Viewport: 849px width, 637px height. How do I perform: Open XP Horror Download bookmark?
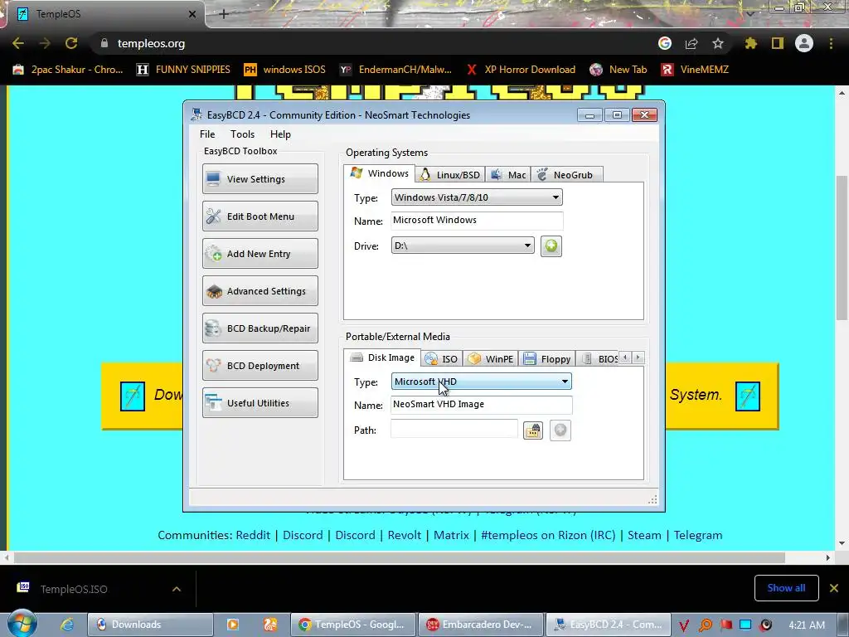pyautogui.click(x=521, y=70)
